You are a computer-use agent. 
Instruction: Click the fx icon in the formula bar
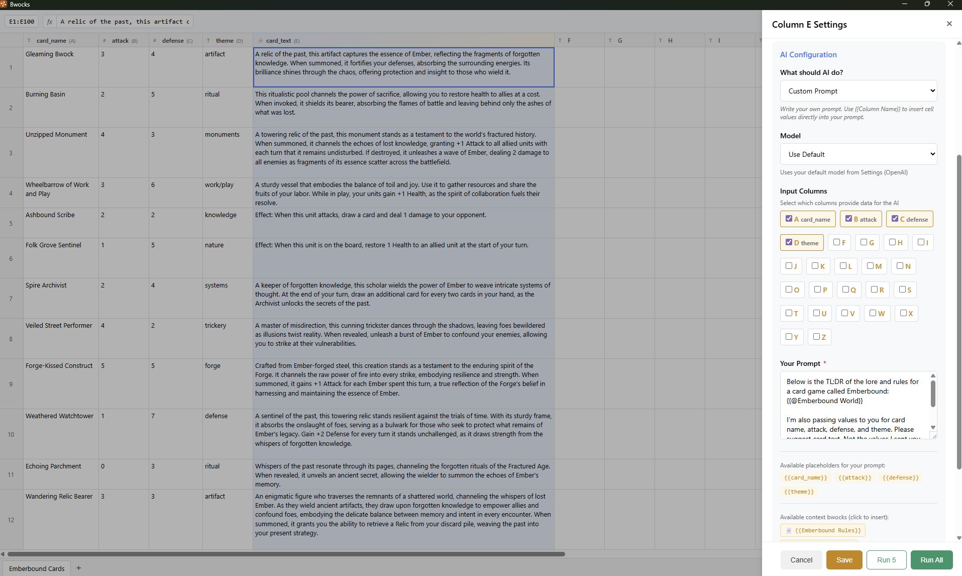49,22
